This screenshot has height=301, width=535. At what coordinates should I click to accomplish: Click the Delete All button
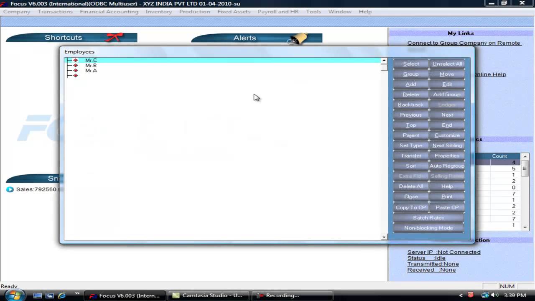coord(411,186)
